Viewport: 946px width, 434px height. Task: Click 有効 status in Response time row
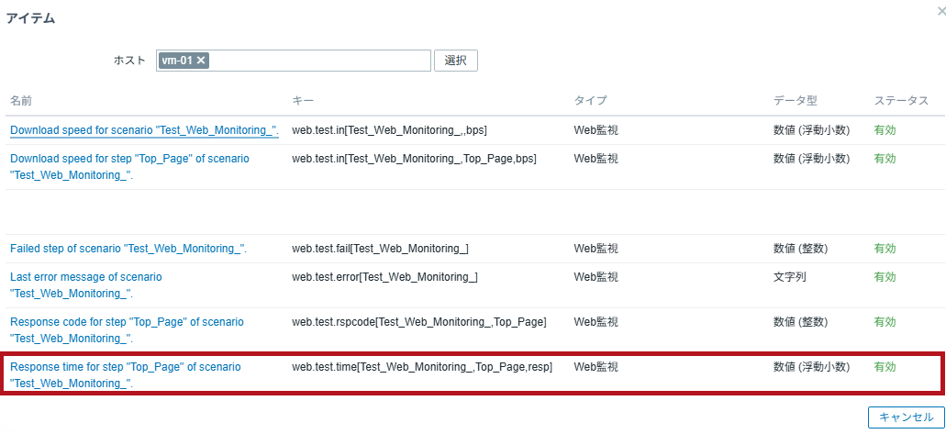click(x=885, y=366)
